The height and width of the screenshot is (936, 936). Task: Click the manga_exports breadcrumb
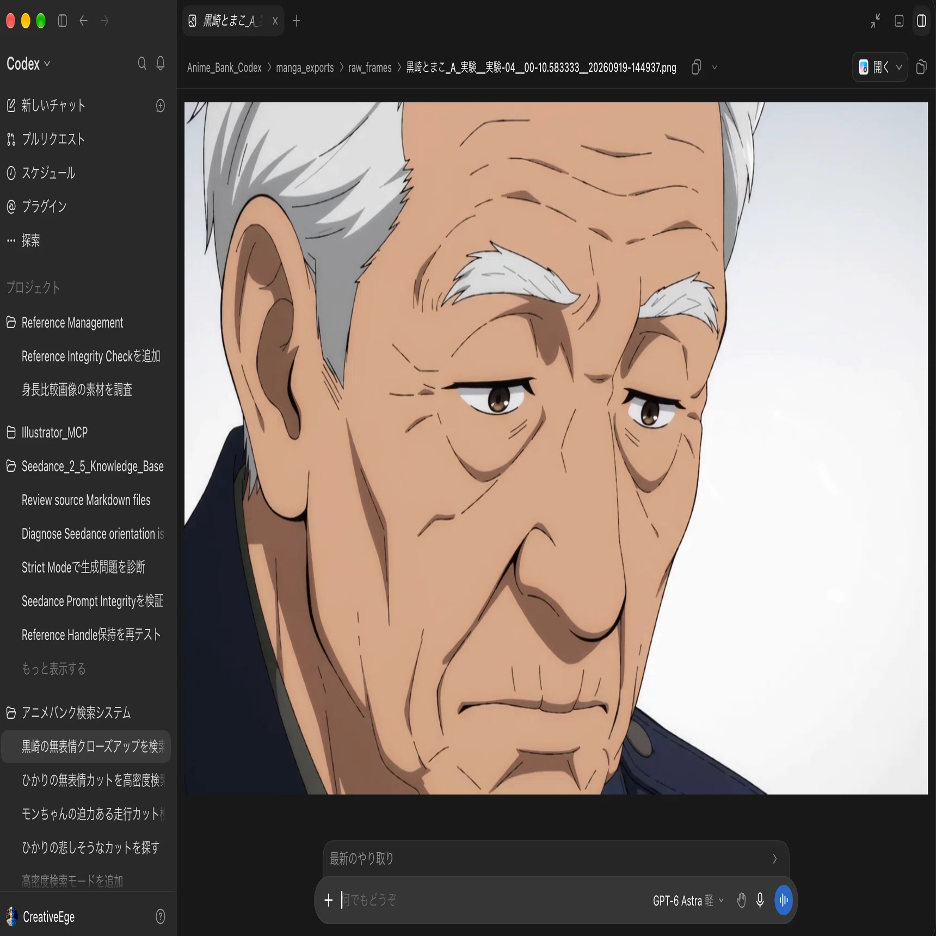click(305, 67)
